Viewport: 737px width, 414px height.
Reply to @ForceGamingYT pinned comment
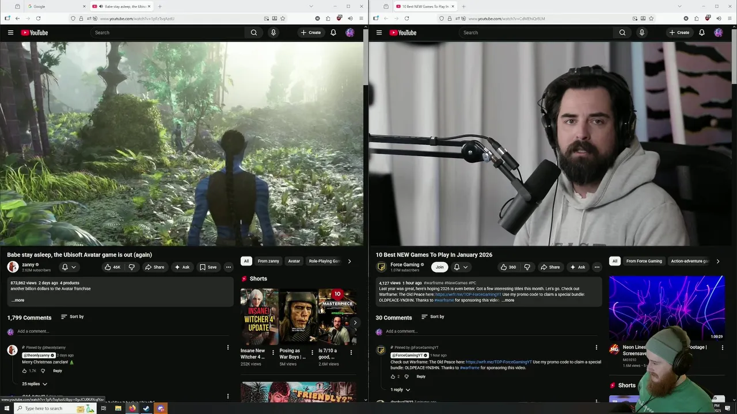[x=421, y=377]
